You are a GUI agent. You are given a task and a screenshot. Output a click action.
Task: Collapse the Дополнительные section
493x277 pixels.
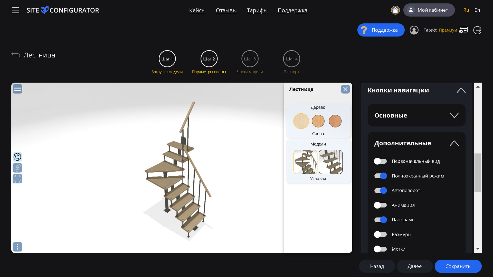pos(454,143)
